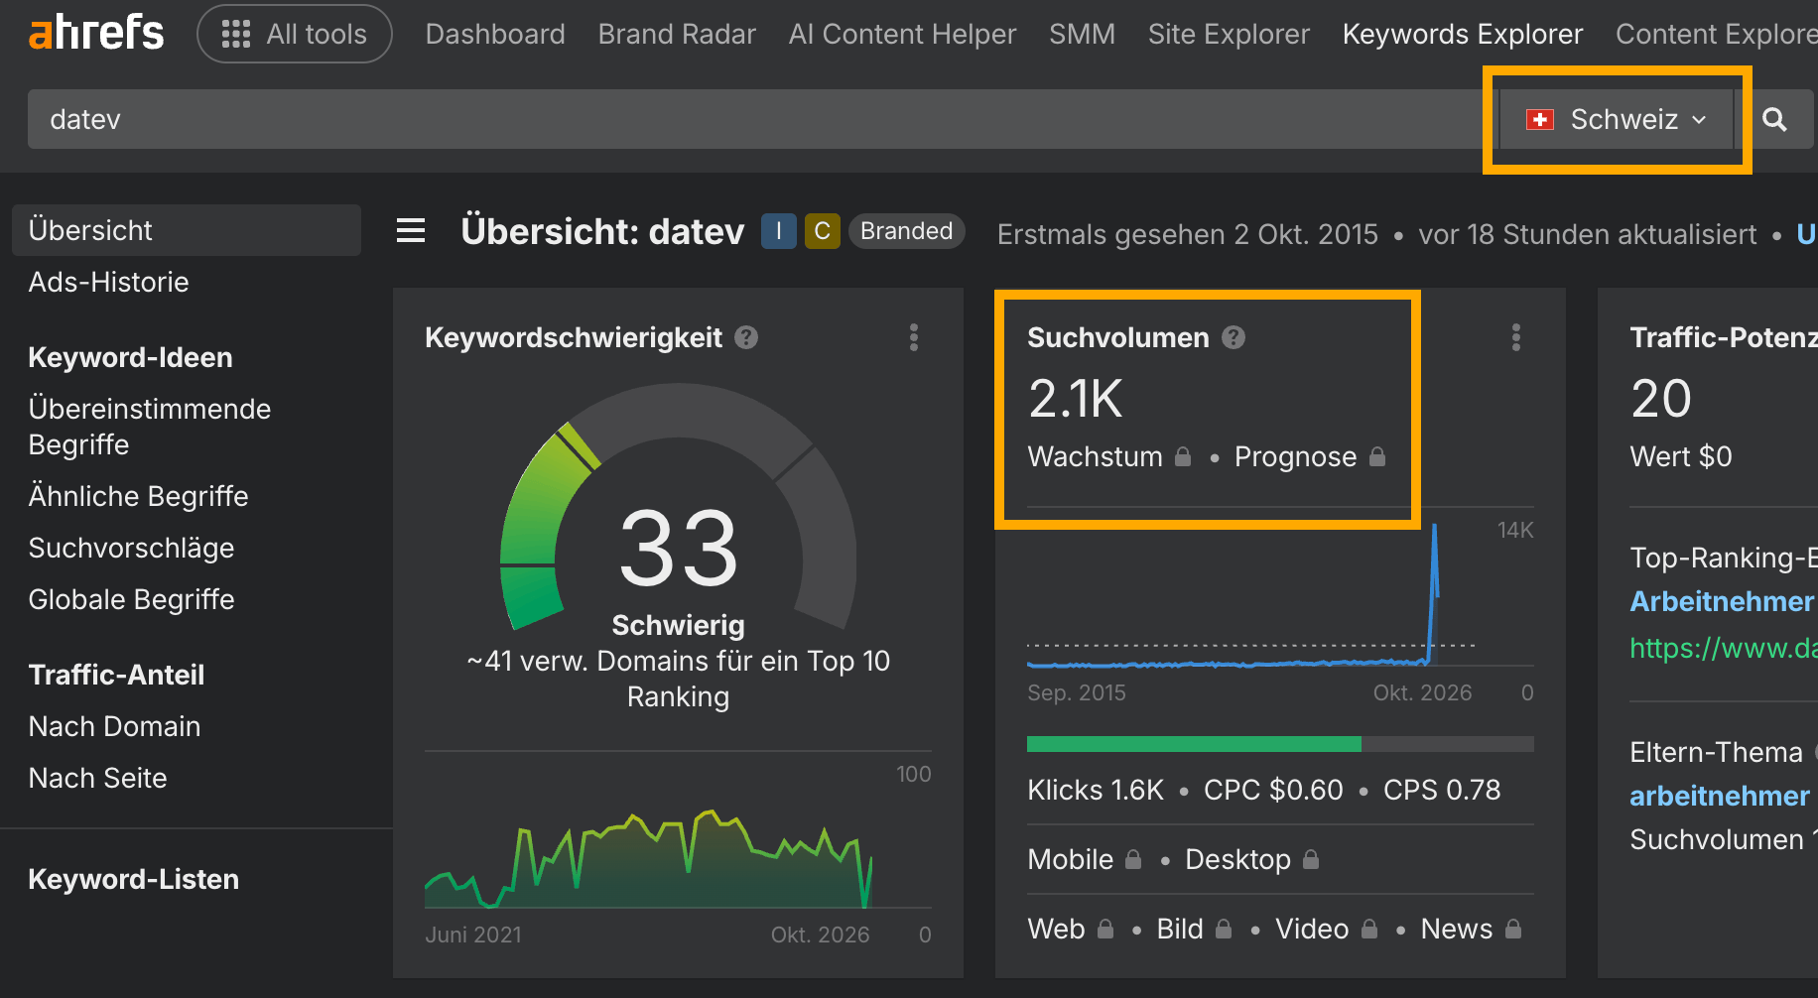Viewport: 1818px width, 998px height.
Task: Open SMM in top navigation
Action: [1082, 35]
